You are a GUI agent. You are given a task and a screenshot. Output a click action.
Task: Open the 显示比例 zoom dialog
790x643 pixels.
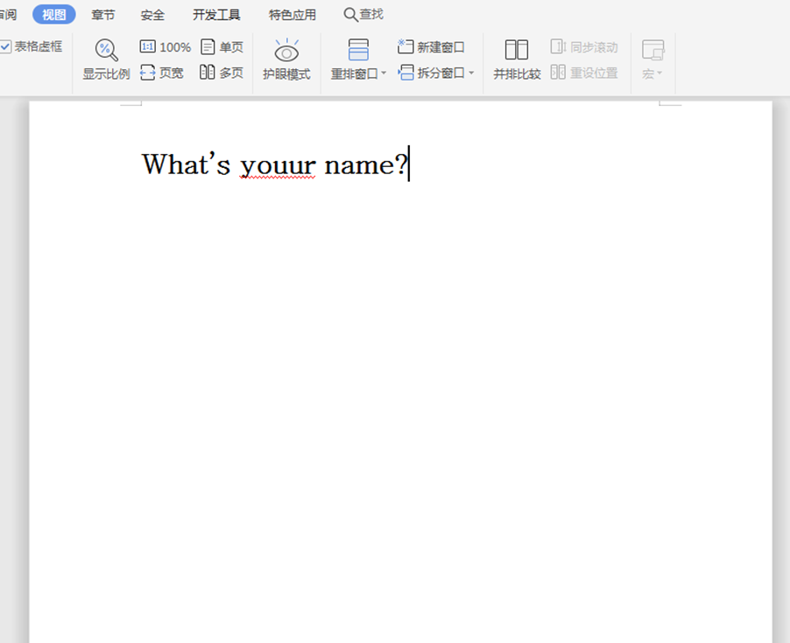(106, 59)
